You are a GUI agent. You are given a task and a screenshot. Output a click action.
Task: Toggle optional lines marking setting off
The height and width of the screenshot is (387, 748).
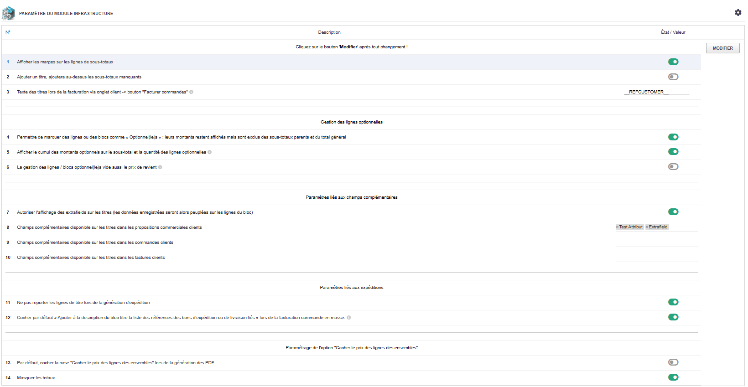coord(673,137)
